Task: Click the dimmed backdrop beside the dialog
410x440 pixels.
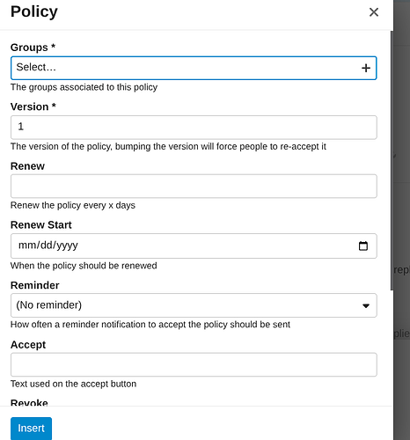Action: point(402,220)
